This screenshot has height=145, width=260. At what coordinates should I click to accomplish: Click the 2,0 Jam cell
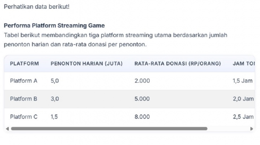pos(243,99)
